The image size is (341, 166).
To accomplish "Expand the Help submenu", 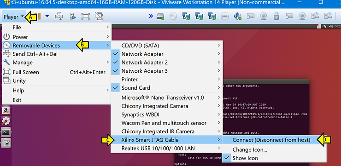I will coord(57,91).
